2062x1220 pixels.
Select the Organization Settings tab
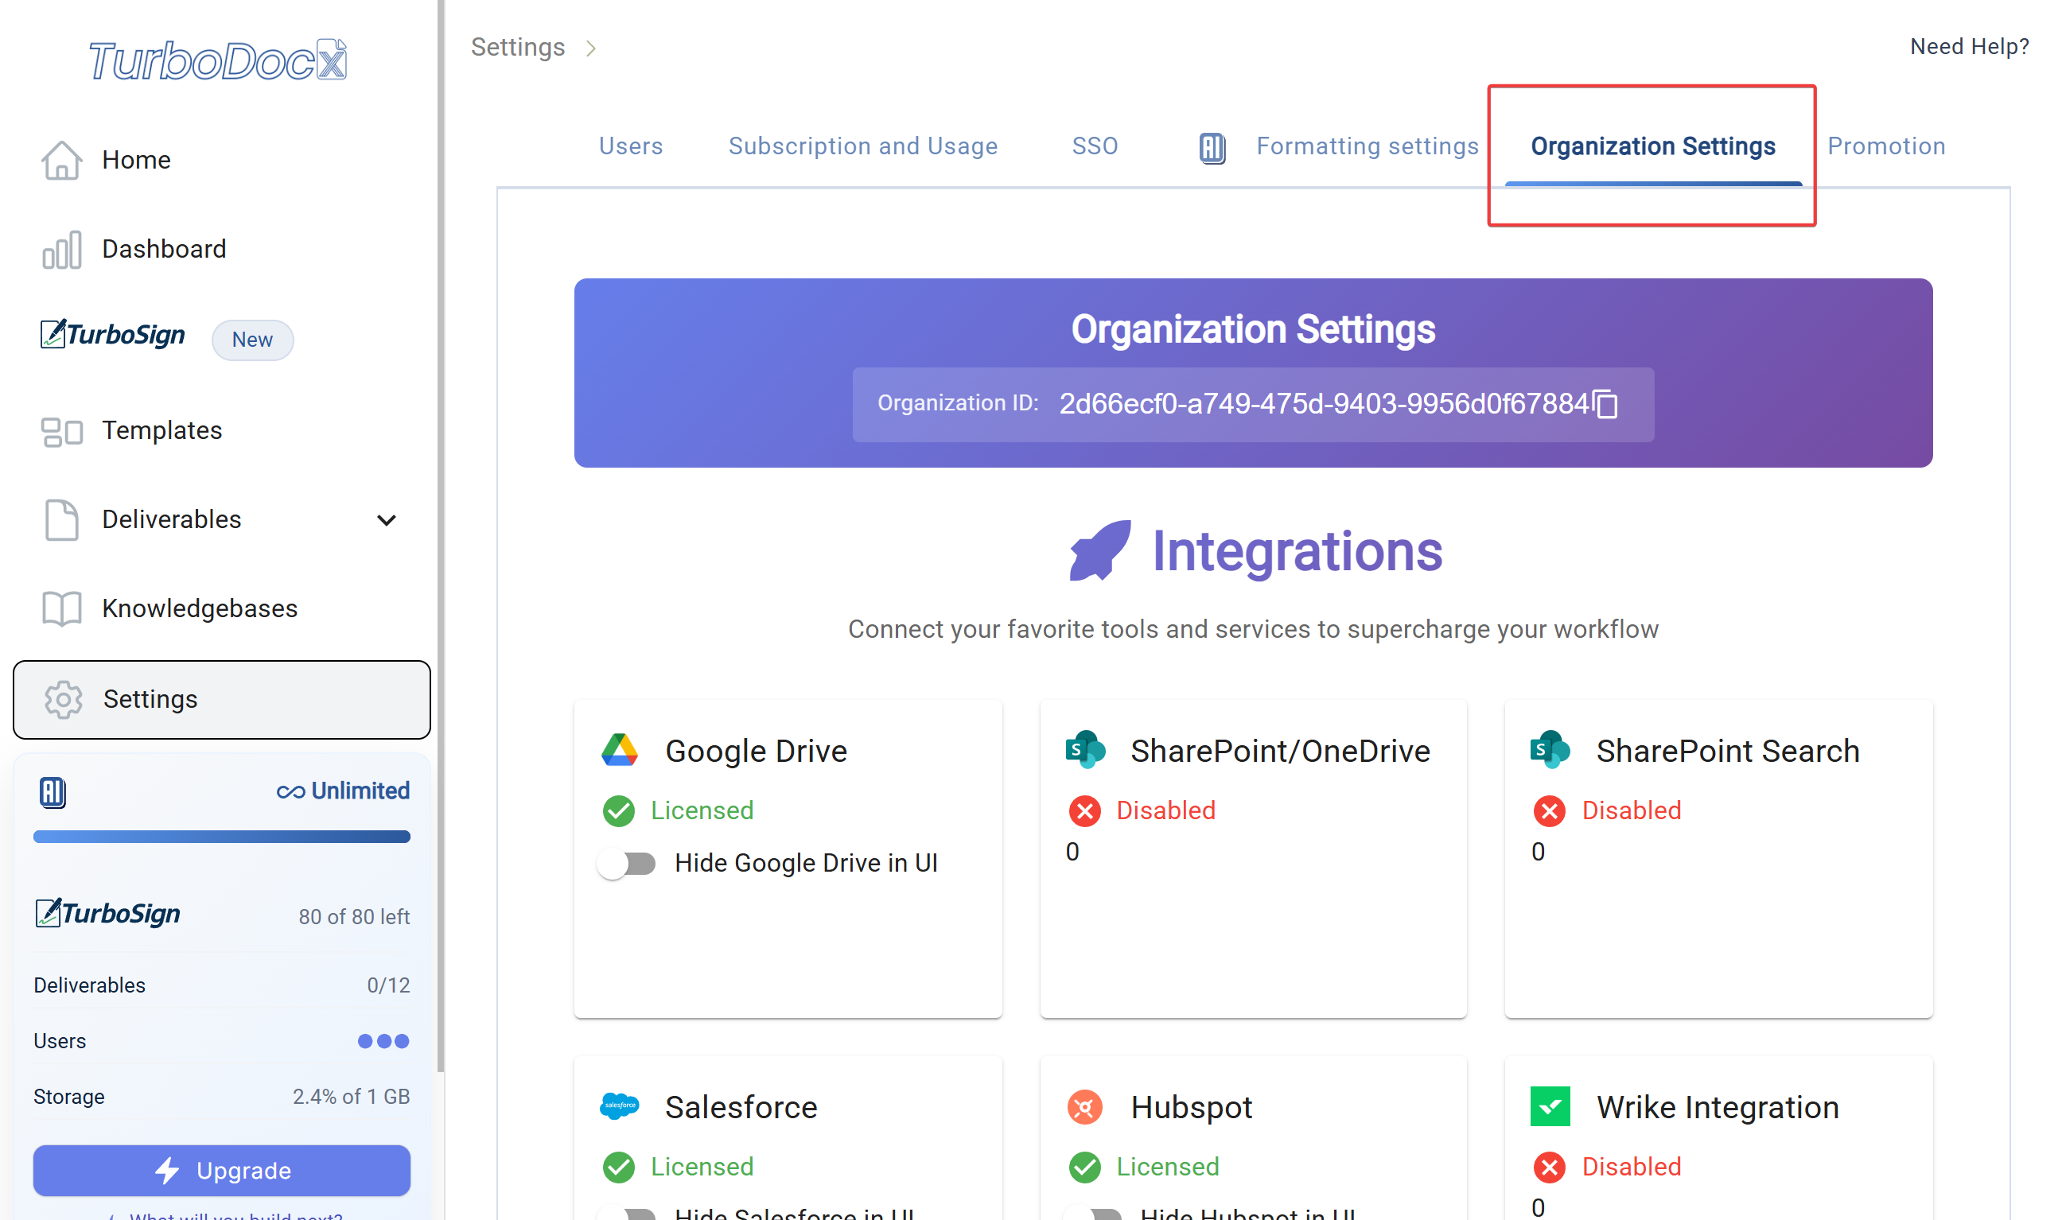pos(1652,146)
